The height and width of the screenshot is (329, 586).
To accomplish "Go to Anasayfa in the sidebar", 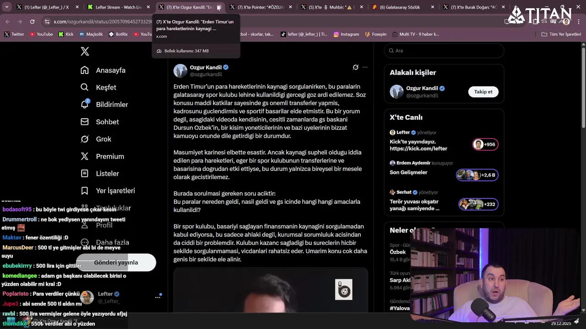I will click(x=103, y=70).
